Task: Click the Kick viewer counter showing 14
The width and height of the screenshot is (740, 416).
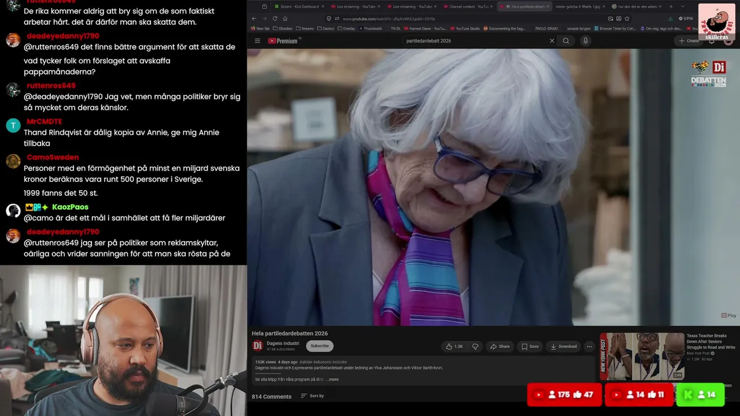Action: click(x=700, y=395)
